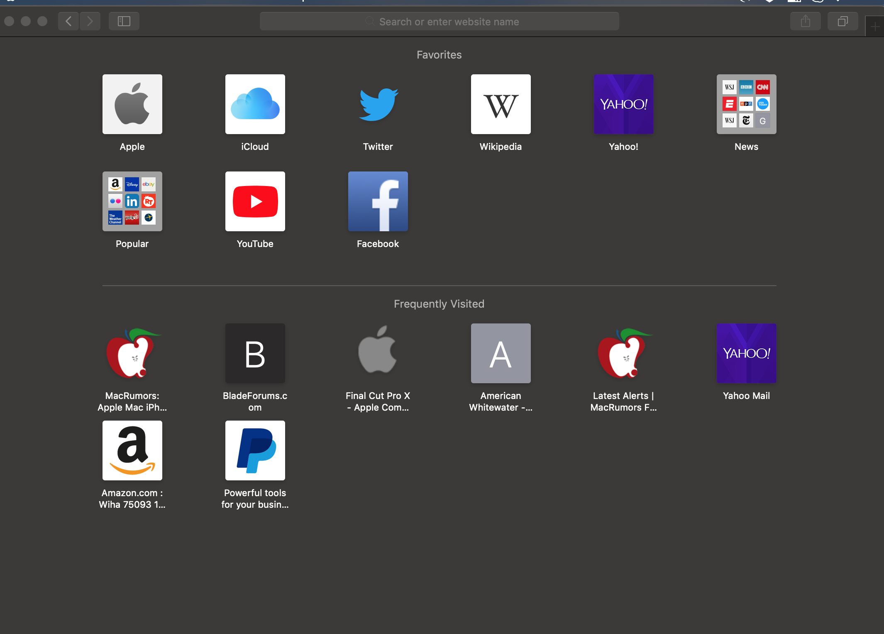This screenshot has width=884, height=634.
Task: Open the Twitter bird favorite
Action: 378,104
